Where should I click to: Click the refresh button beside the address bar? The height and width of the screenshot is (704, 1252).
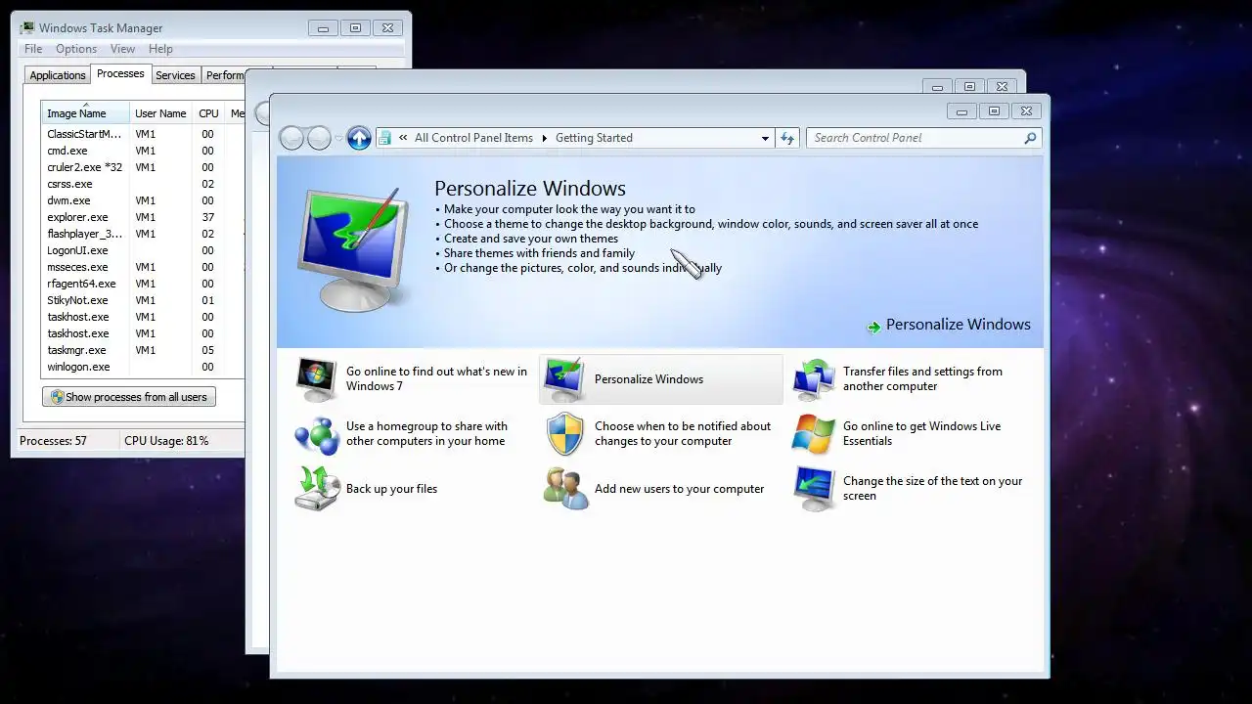787,138
